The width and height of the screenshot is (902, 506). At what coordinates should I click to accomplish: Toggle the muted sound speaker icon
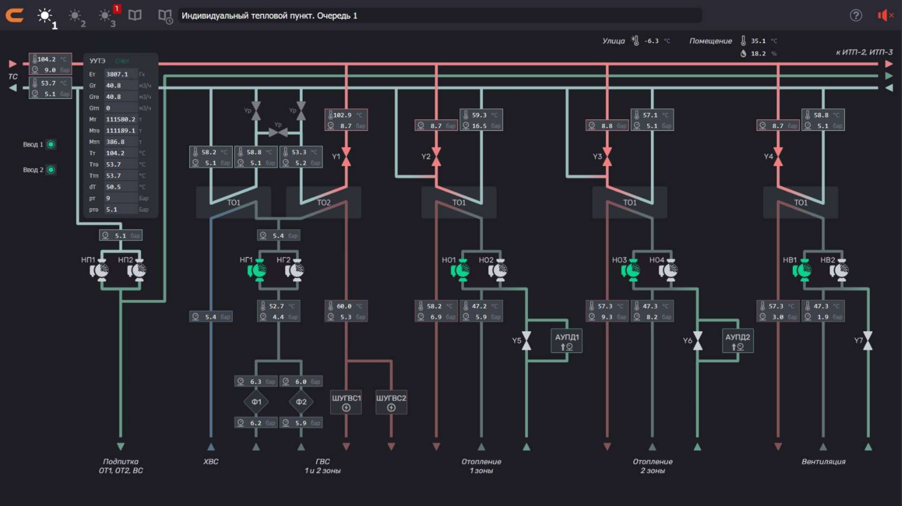click(885, 15)
